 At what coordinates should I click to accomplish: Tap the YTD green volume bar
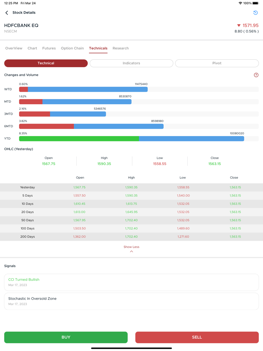pos(79,139)
